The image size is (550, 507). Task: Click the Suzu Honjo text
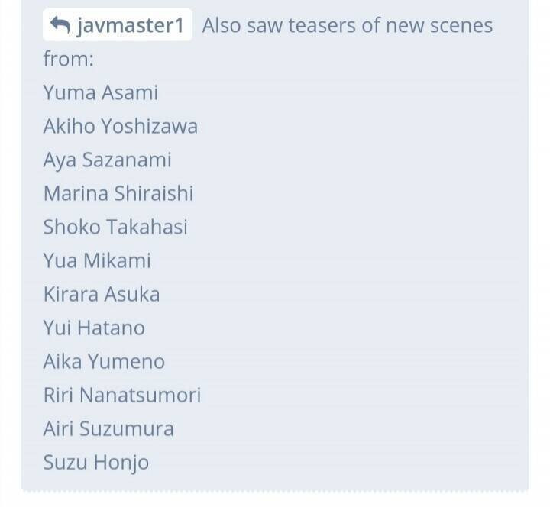click(x=96, y=463)
